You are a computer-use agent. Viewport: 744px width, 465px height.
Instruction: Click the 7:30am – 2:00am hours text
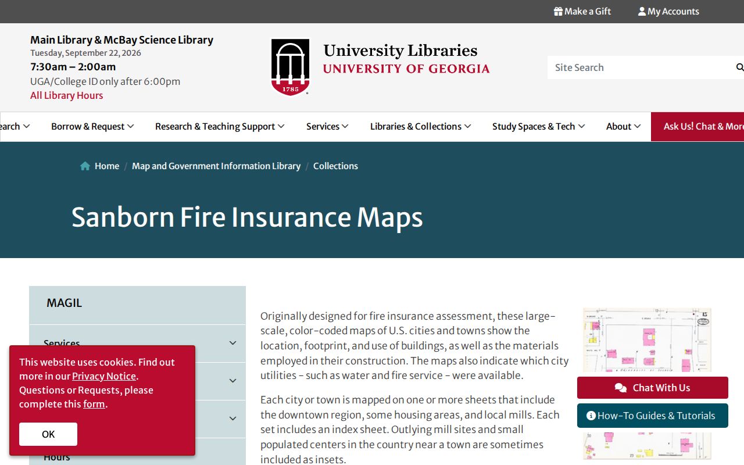click(73, 67)
